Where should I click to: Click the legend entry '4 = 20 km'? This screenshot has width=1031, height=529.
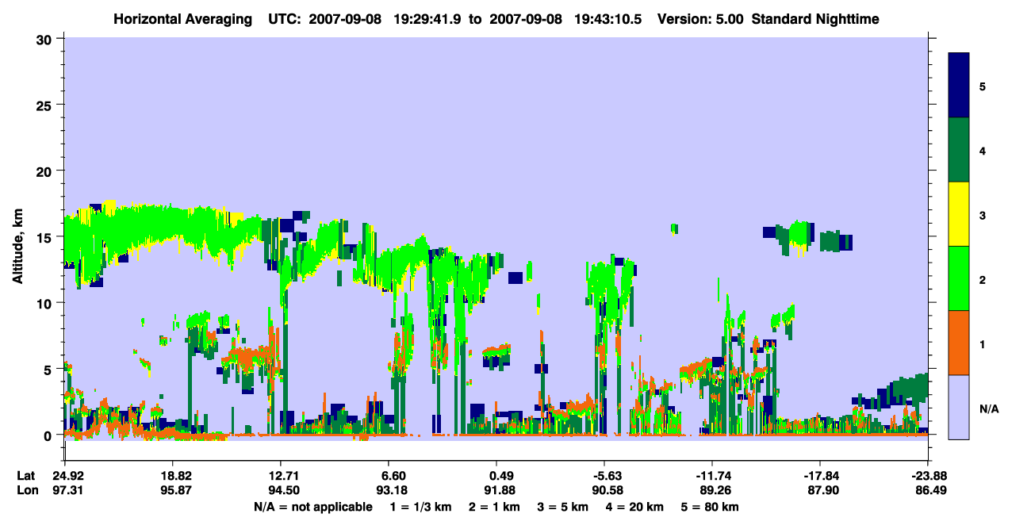point(633,507)
